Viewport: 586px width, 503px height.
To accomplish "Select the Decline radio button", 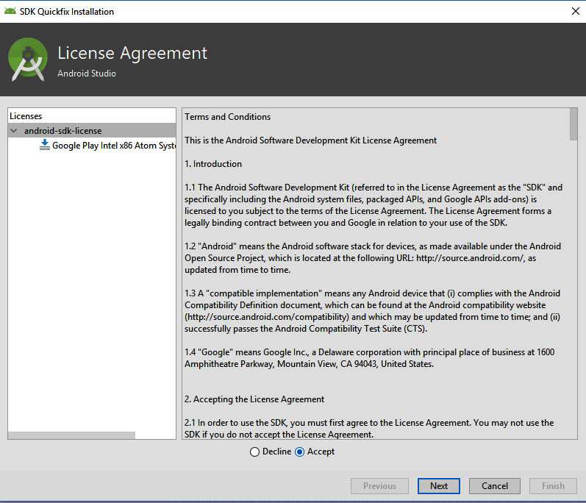I will click(255, 452).
